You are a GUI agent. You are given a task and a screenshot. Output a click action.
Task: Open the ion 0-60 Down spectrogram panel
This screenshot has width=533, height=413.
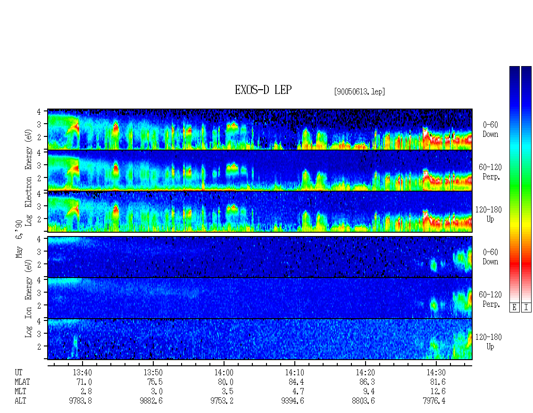point(260,257)
